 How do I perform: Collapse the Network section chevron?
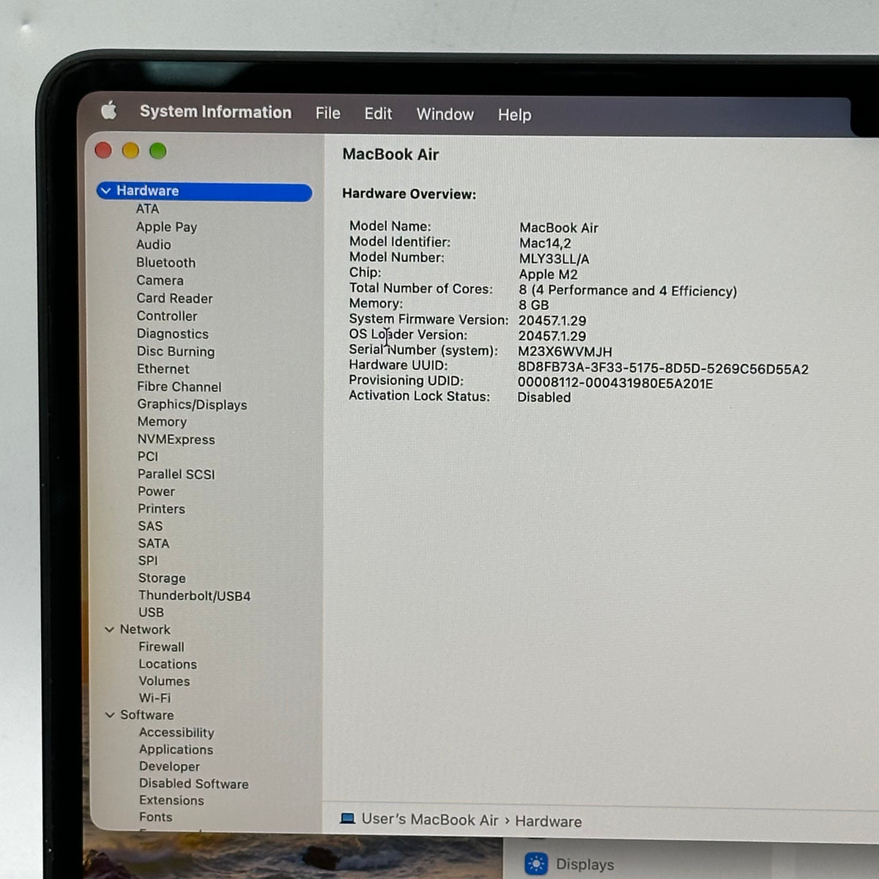110,629
